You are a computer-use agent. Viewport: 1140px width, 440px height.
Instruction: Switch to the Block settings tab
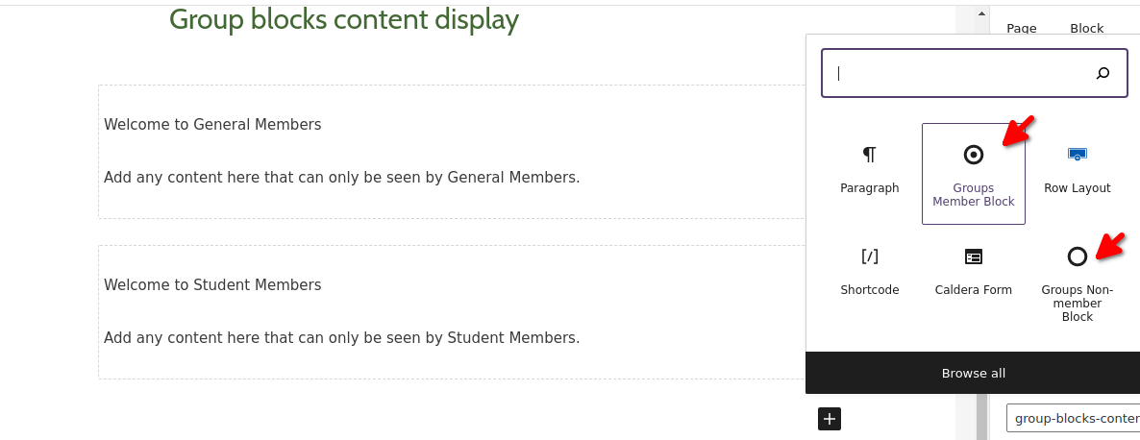pos(1086,28)
